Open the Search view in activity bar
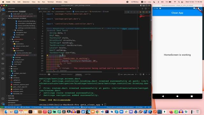Image resolution: width=204 pixels, height=115 pixels. tap(3, 14)
